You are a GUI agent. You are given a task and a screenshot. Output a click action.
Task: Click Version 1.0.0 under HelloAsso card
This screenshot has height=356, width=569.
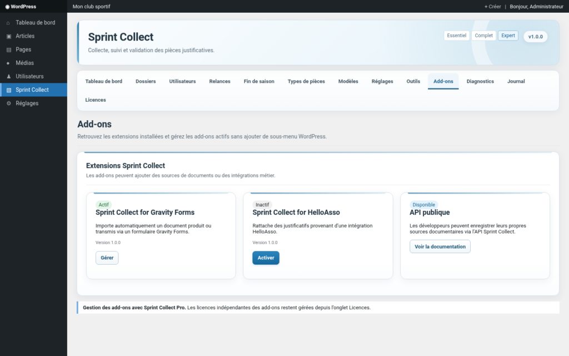tap(265, 243)
